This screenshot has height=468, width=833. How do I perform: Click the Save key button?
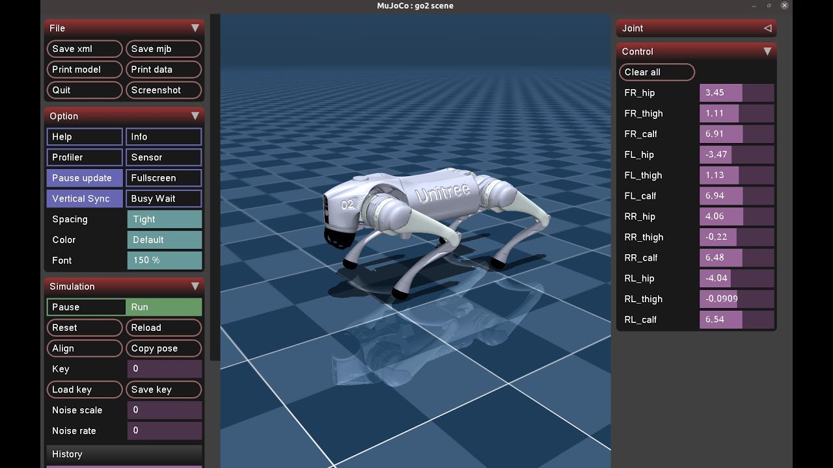(163, 389)
